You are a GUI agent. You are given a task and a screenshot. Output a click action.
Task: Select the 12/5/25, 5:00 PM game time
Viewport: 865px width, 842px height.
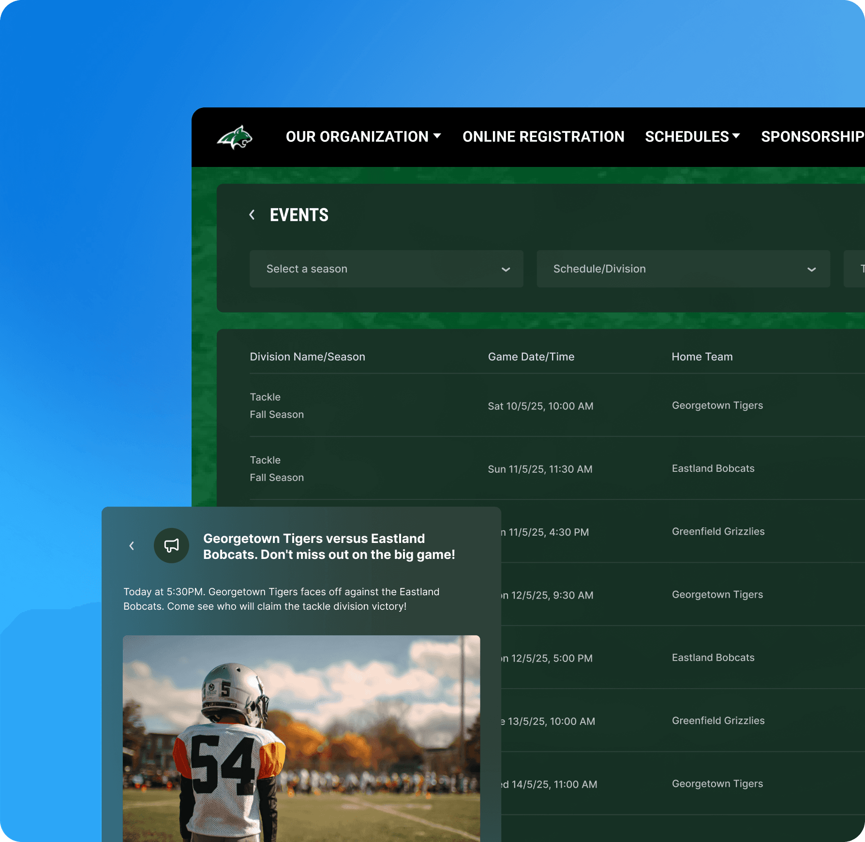pyautogui.click(x=547, y=658)
